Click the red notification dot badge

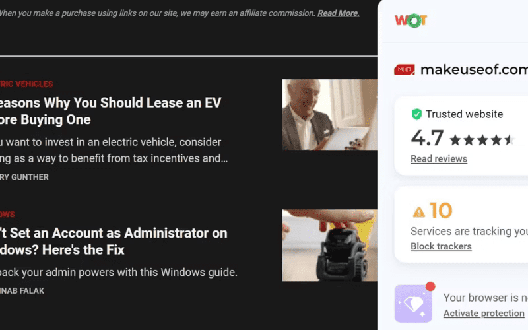[430, 286]
